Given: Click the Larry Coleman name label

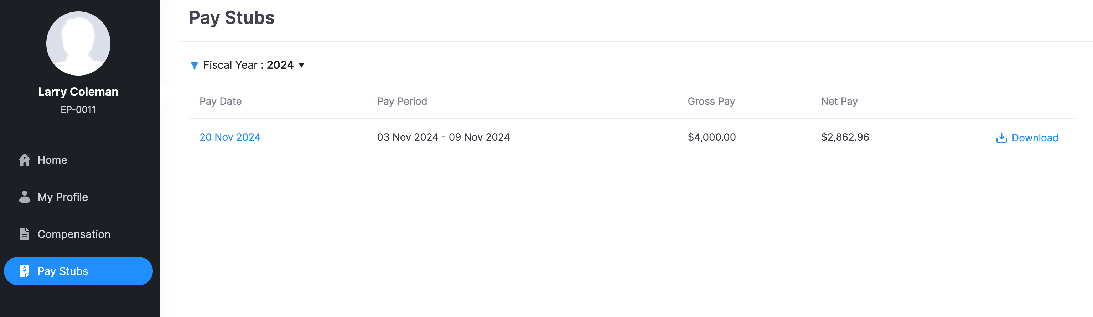Looking at the screenshot, I should [x=78, y=91].
